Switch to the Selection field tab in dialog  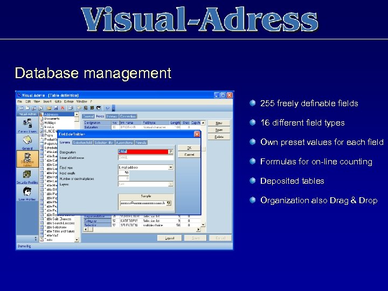pos(82,142)
